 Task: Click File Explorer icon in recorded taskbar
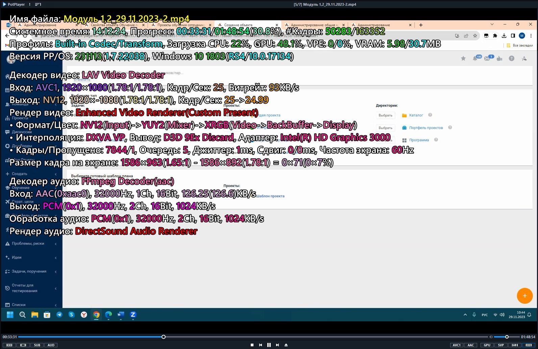(35, 315)
